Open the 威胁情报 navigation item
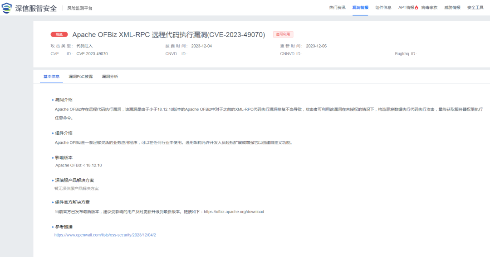The image size is (490, 257). (x=452, y=8)
